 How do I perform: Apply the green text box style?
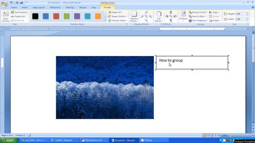(67, 16)
